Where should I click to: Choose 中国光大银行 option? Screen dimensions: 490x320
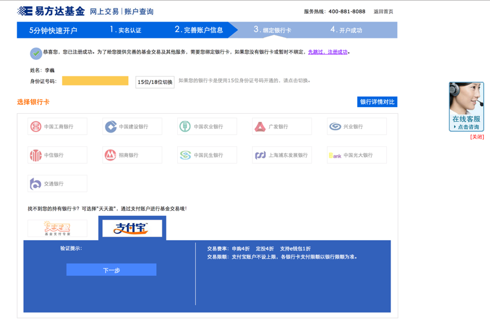point(357,155)
